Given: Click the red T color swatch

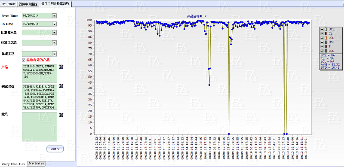Looking at the screenshot, I should (x=326, y=46).
